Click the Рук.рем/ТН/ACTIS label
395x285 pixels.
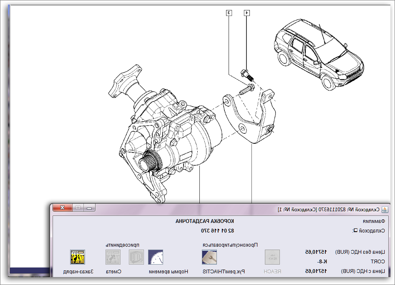[x=224, y=272]
